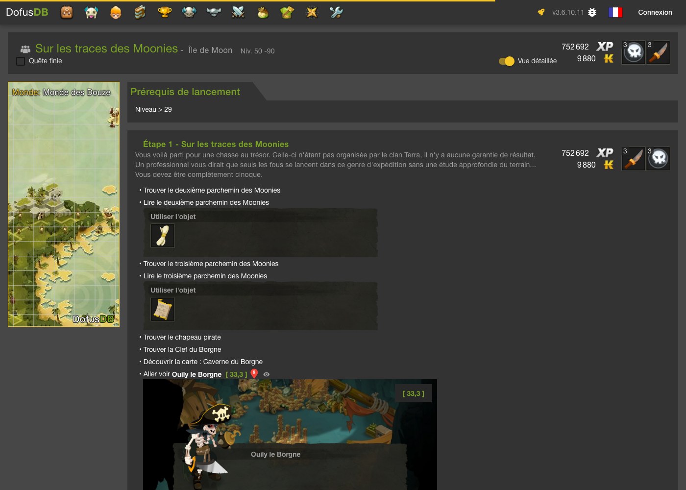Click objective Trouver le troisième parchemin des Moonies

pos(211,264)
